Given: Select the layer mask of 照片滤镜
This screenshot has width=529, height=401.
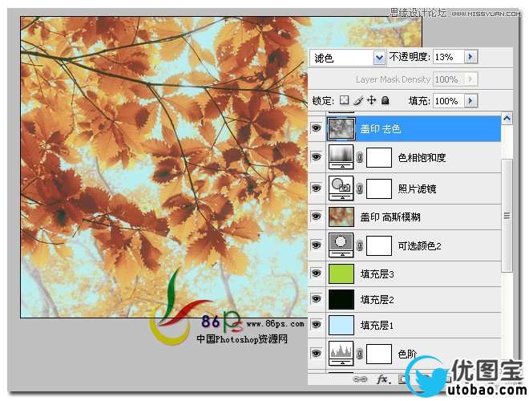Looking at the screenshot, I should point(379,188).
